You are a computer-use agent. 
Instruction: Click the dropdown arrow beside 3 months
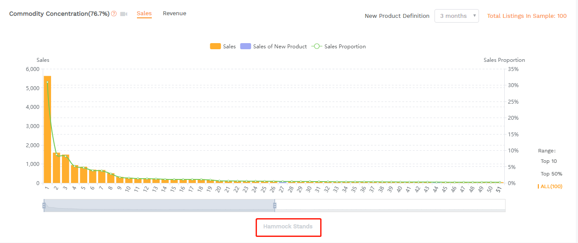[474, 16]
